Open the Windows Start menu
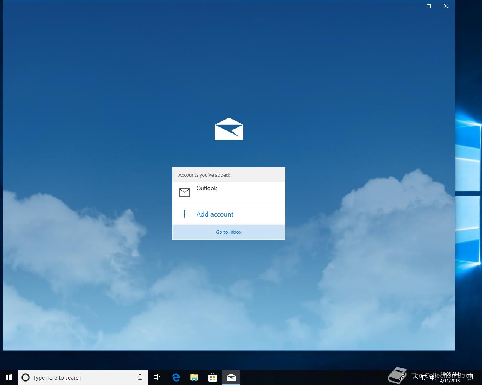The image size is (482, 385). tap(9, 377)
